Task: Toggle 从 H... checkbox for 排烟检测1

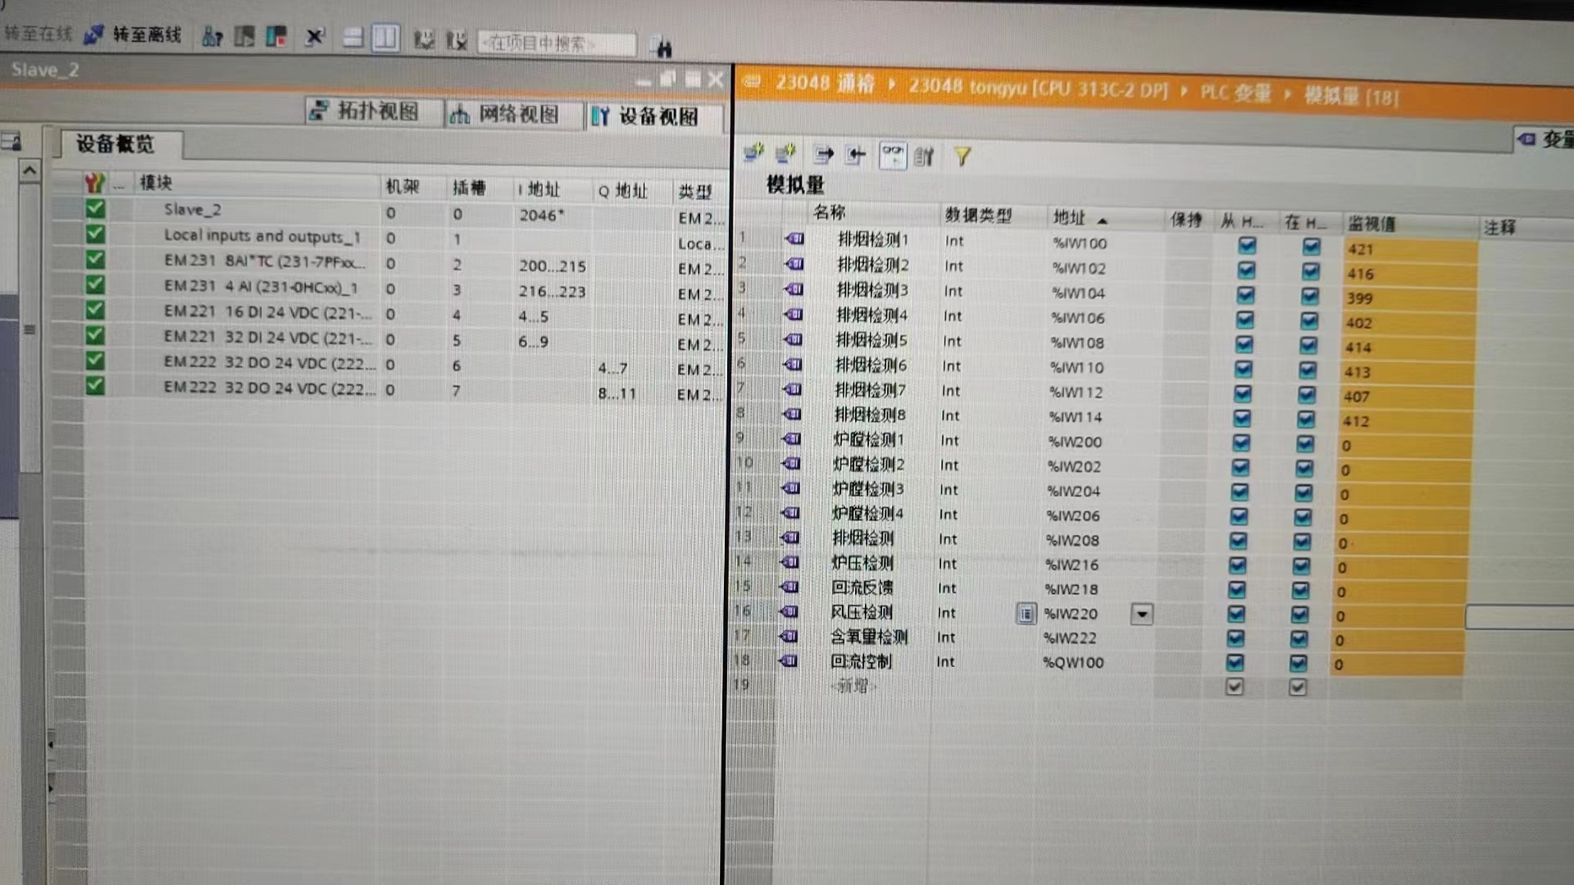Action: click(x=1247, y=245)
